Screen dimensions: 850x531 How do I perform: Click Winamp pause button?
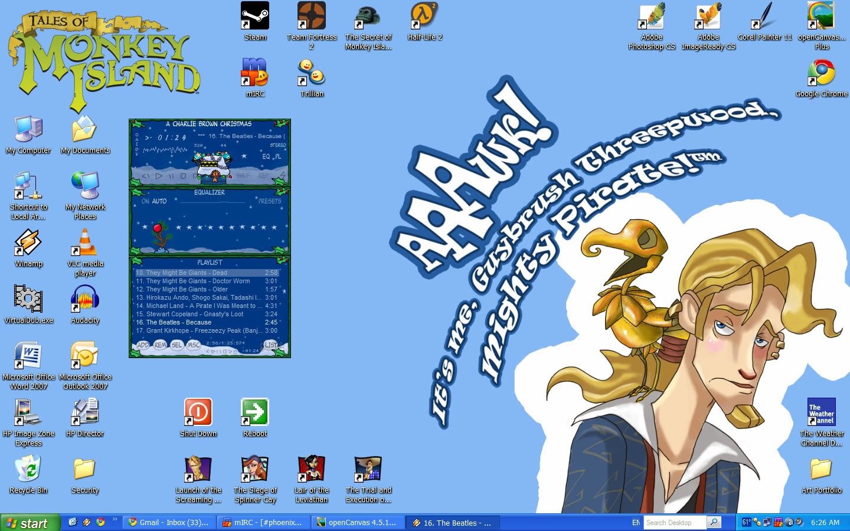click(171, 176)
